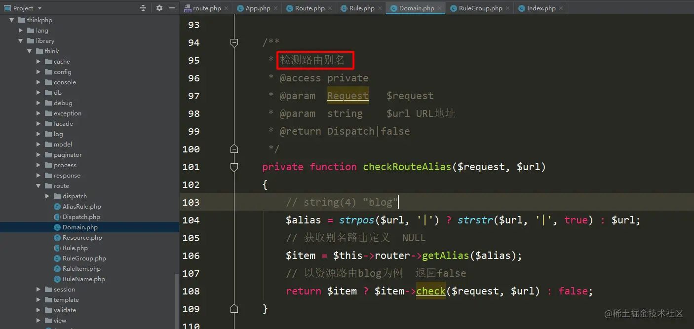Open Resource.php in the tree
The width and height of the screenshot is (694, 329).
[82, 238]
